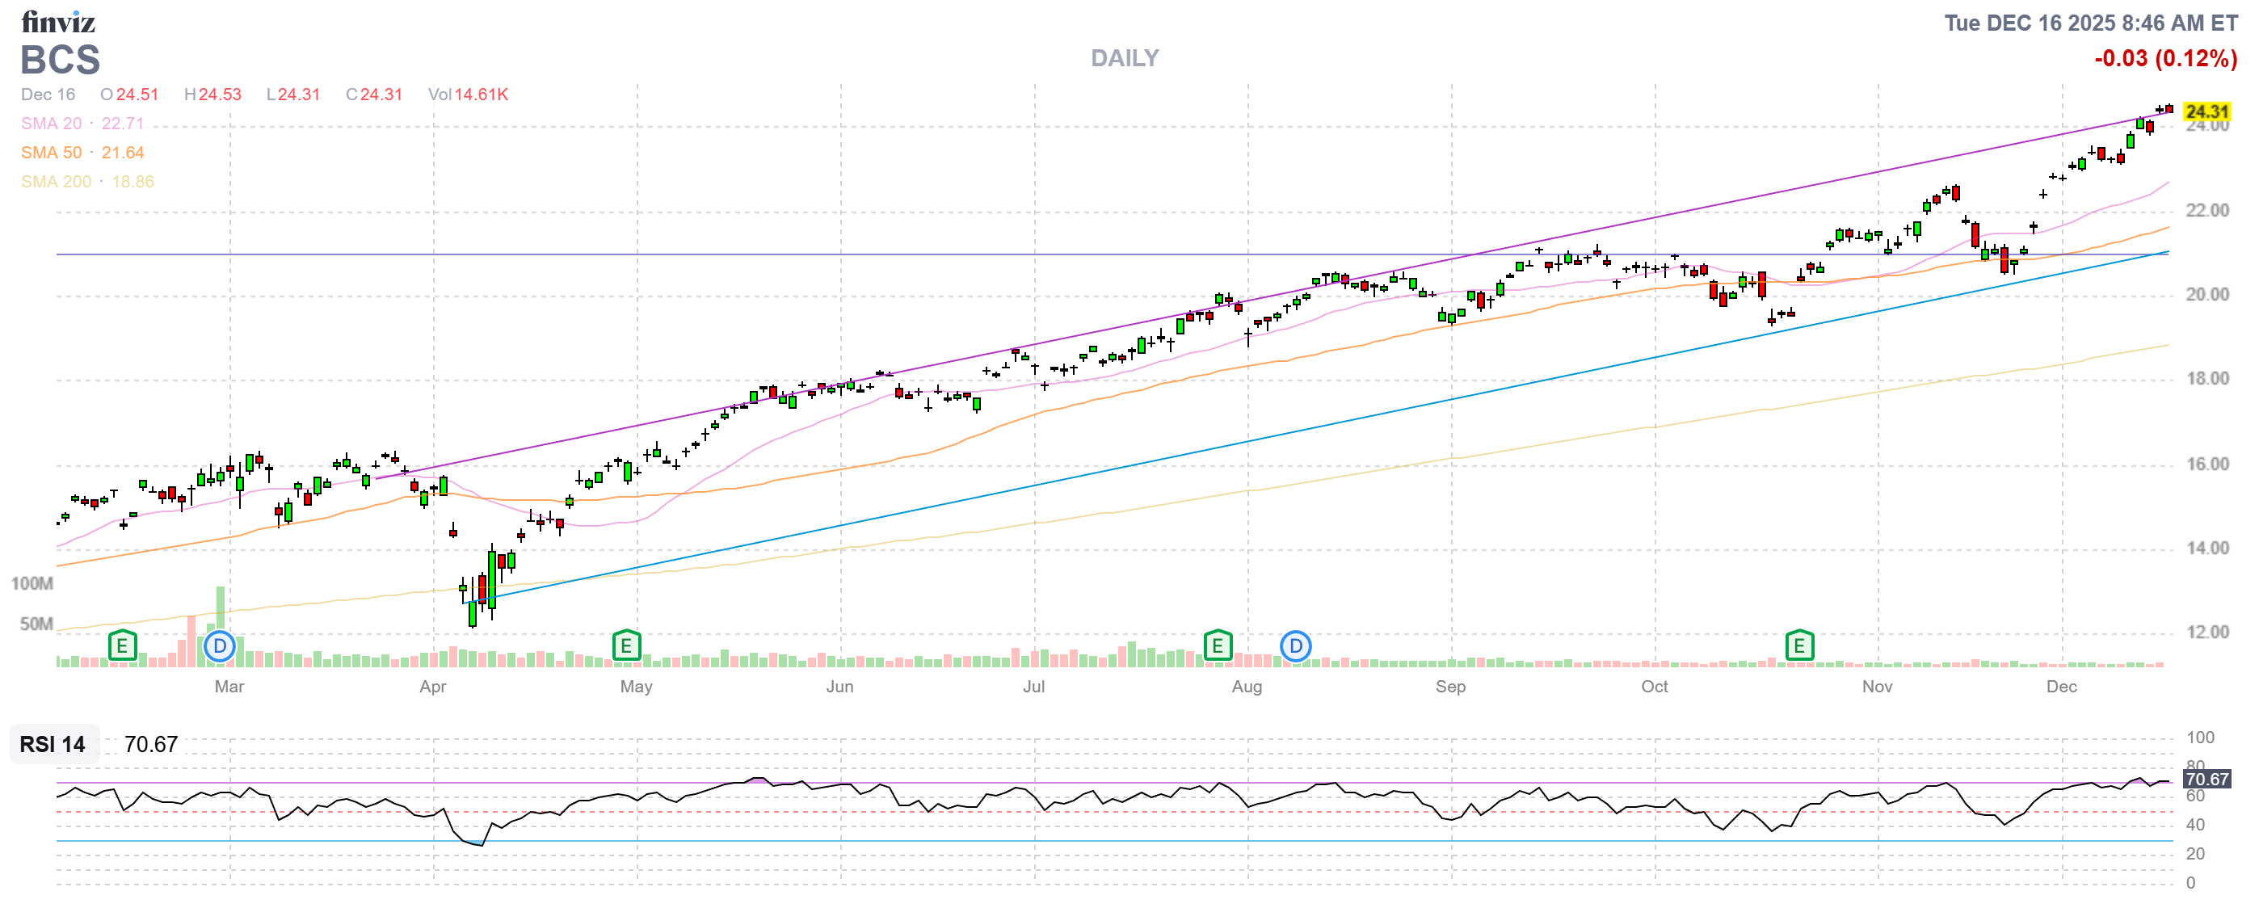Open the Dec 16 date selector
Viewport: 2259px width, 908px height.
click(48, 95)
